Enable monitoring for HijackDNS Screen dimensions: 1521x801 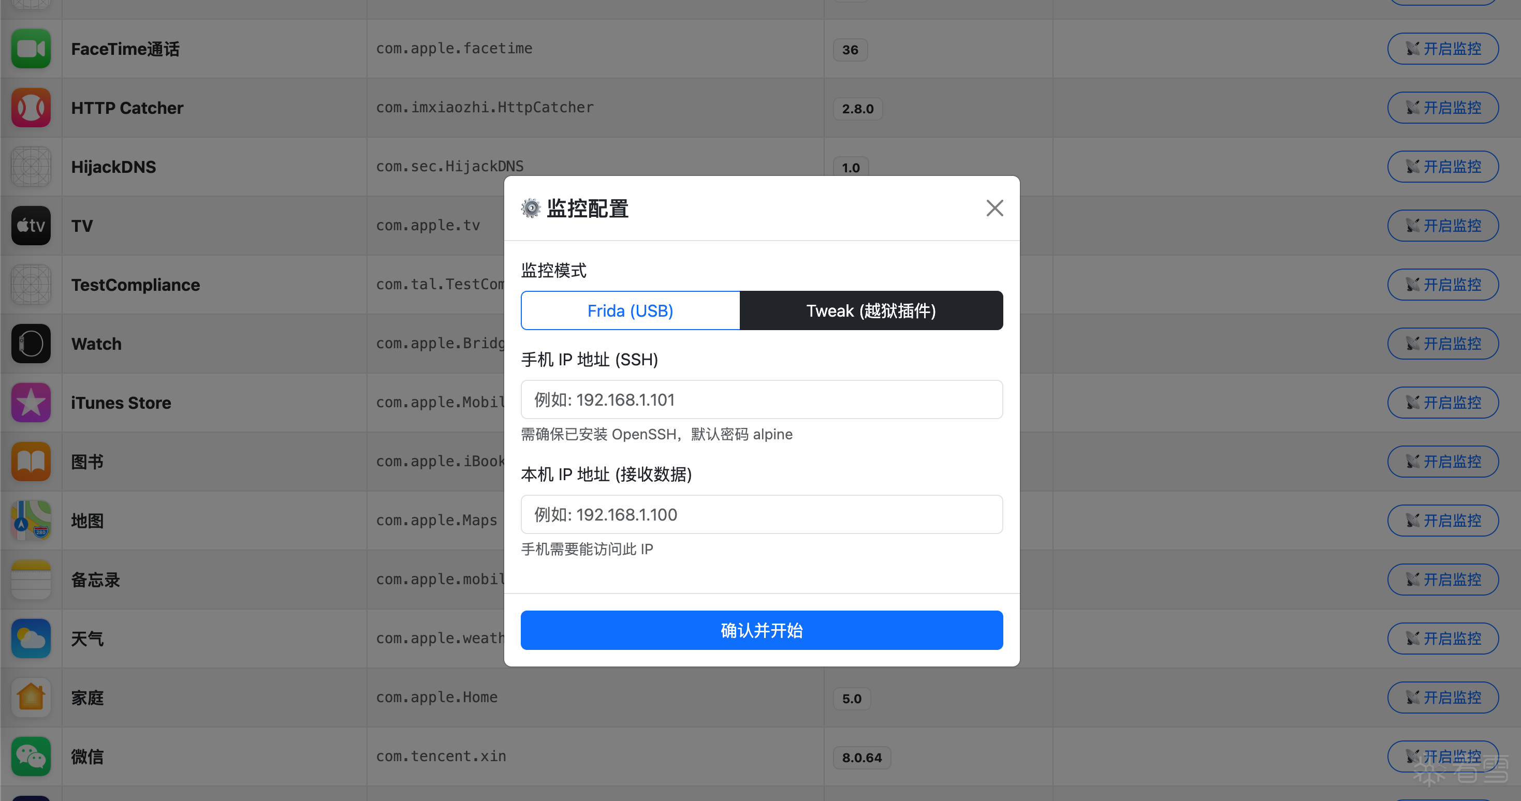coord(1442,167)
